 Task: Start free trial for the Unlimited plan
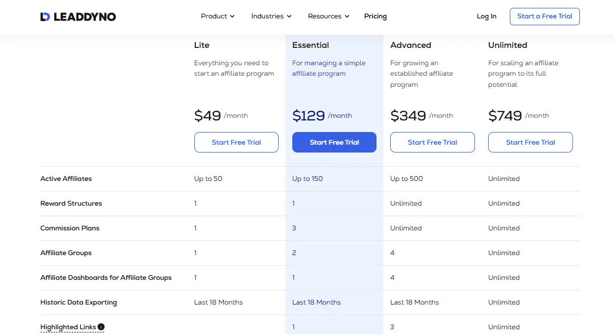[530, 142]
